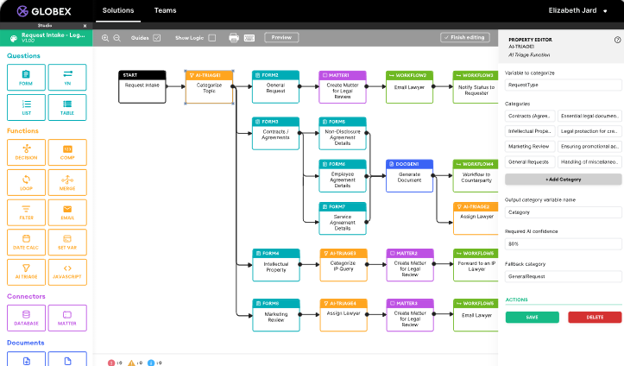This screenshot has height=366, width=624.
Task: Click the Finish editing button
Action: [x=464, y=38]
